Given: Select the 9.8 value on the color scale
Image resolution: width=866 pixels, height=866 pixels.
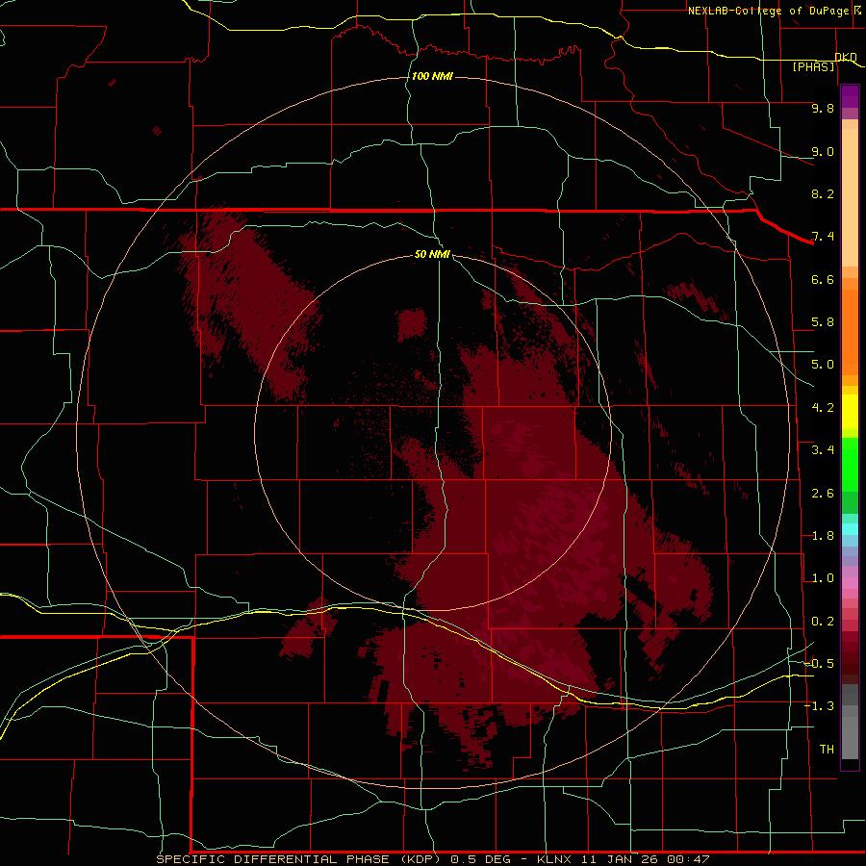Looking at the screenshot, I should click(x=823, y=108).
